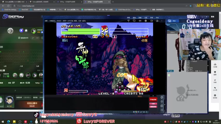Click the pink 计时 button
Viewport: 221px width, 124px height.
tap(153, 104)
